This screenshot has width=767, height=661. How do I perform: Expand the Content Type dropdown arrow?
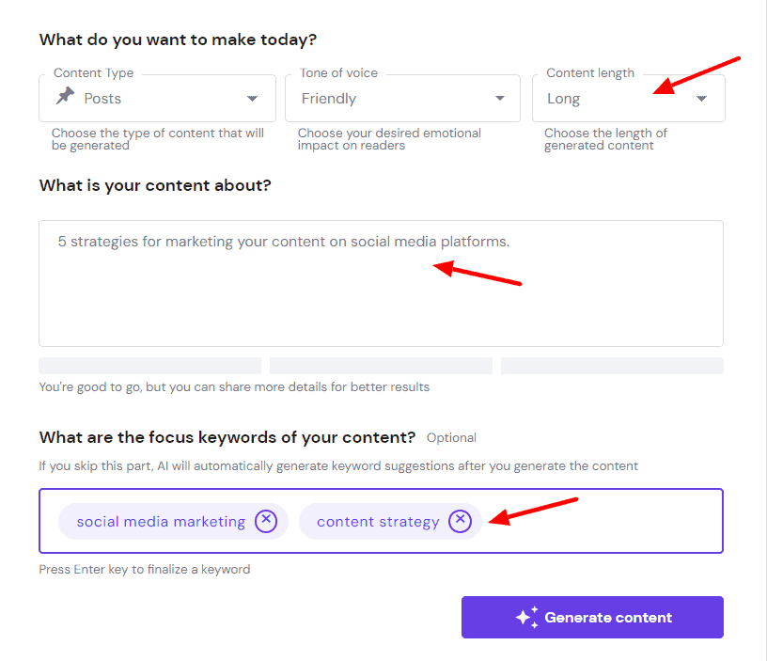[252, 99]
